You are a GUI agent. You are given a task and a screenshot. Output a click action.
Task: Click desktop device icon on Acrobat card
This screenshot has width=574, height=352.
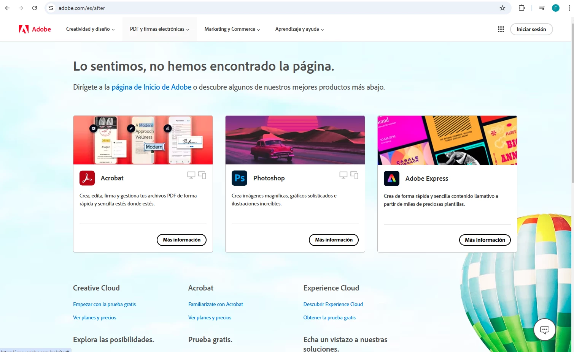pos(191,175)
